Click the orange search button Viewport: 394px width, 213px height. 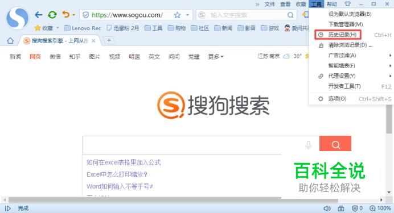[335, 144]
